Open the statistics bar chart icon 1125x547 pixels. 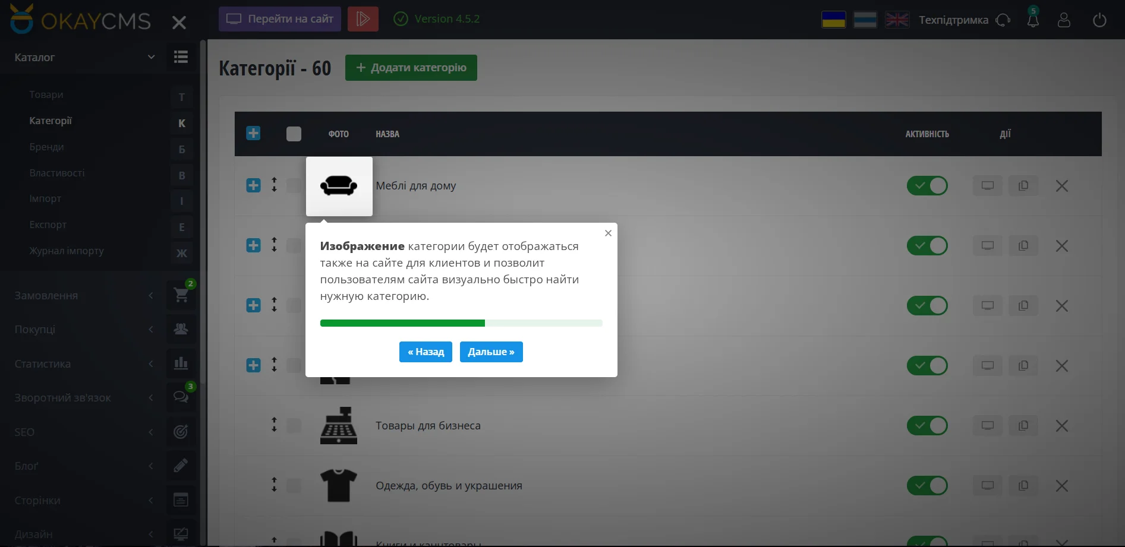click(181, 363)
